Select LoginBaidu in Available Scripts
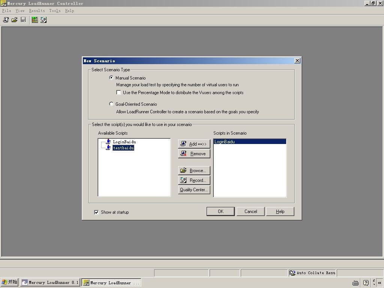This screenshot has height=288, width=384. [124, 141]
